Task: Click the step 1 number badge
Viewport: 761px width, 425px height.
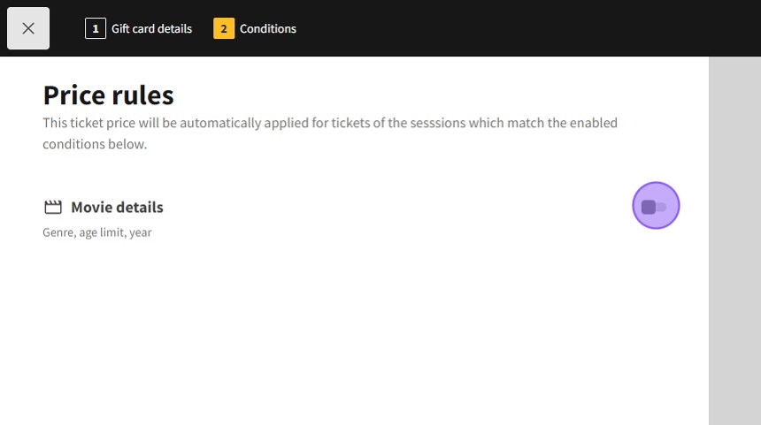Action: (x=96, y=28)
